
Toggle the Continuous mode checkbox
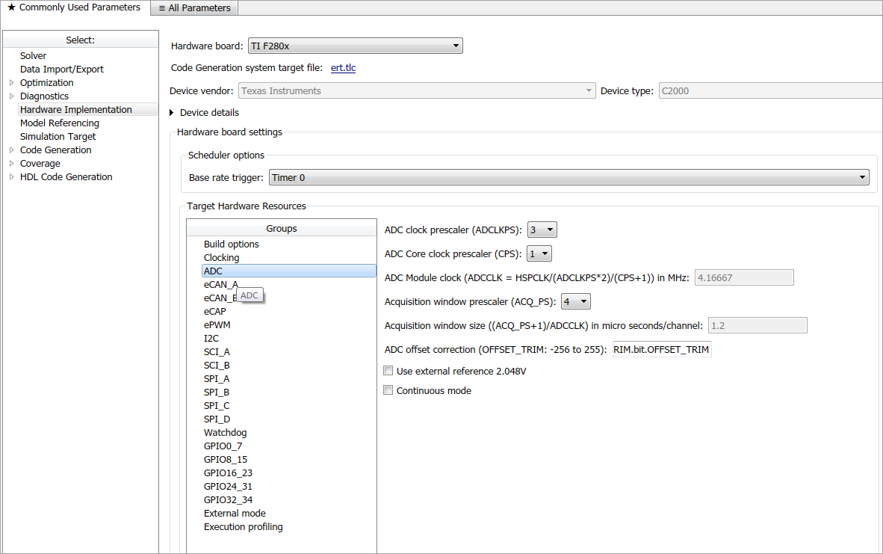(388, 390)
